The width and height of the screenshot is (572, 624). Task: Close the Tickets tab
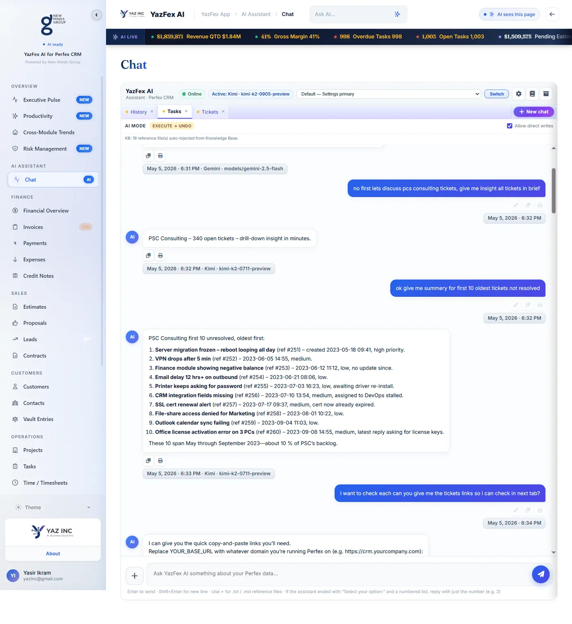point(223,111)
